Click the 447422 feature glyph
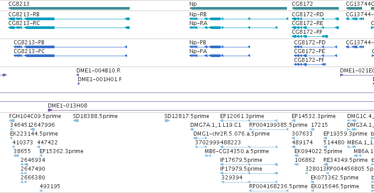Viewport: 374px width, 193px height. click(x=39, y=147)
